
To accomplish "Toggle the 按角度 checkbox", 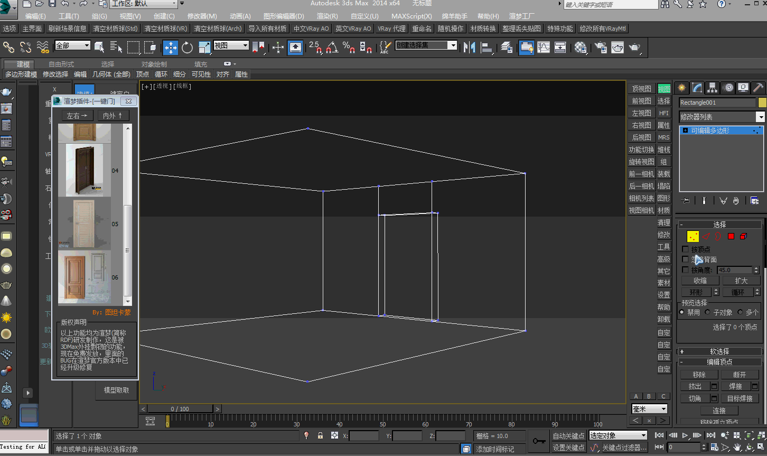I will [686, 270].
